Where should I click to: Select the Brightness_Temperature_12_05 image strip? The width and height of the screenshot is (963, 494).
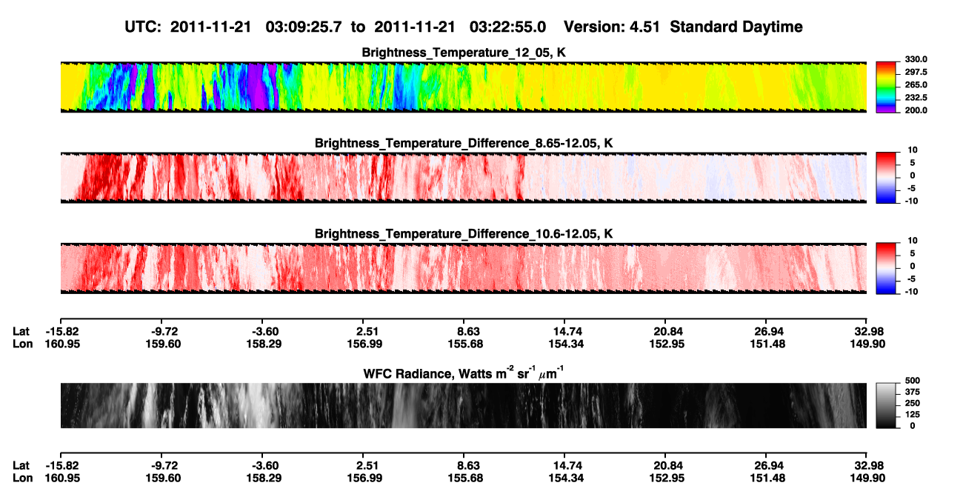point(463,87)
